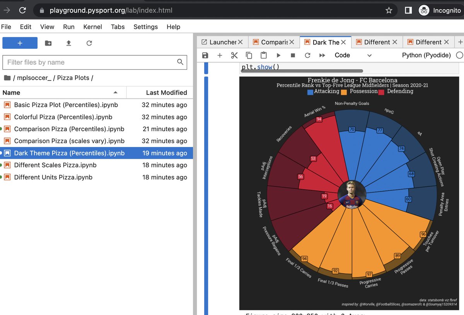The image size is (464, 315).
Task: Cut the selected cell with scissors
Action: (x=234, y=55)
